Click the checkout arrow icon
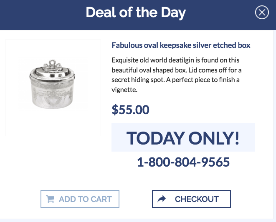The image size is (276, 222). tap(162, 199)
